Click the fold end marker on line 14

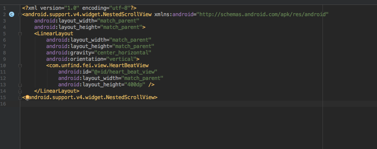[x=20, y=91]
